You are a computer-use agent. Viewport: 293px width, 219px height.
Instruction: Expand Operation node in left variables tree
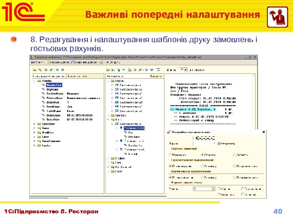[x=34, y=124]
